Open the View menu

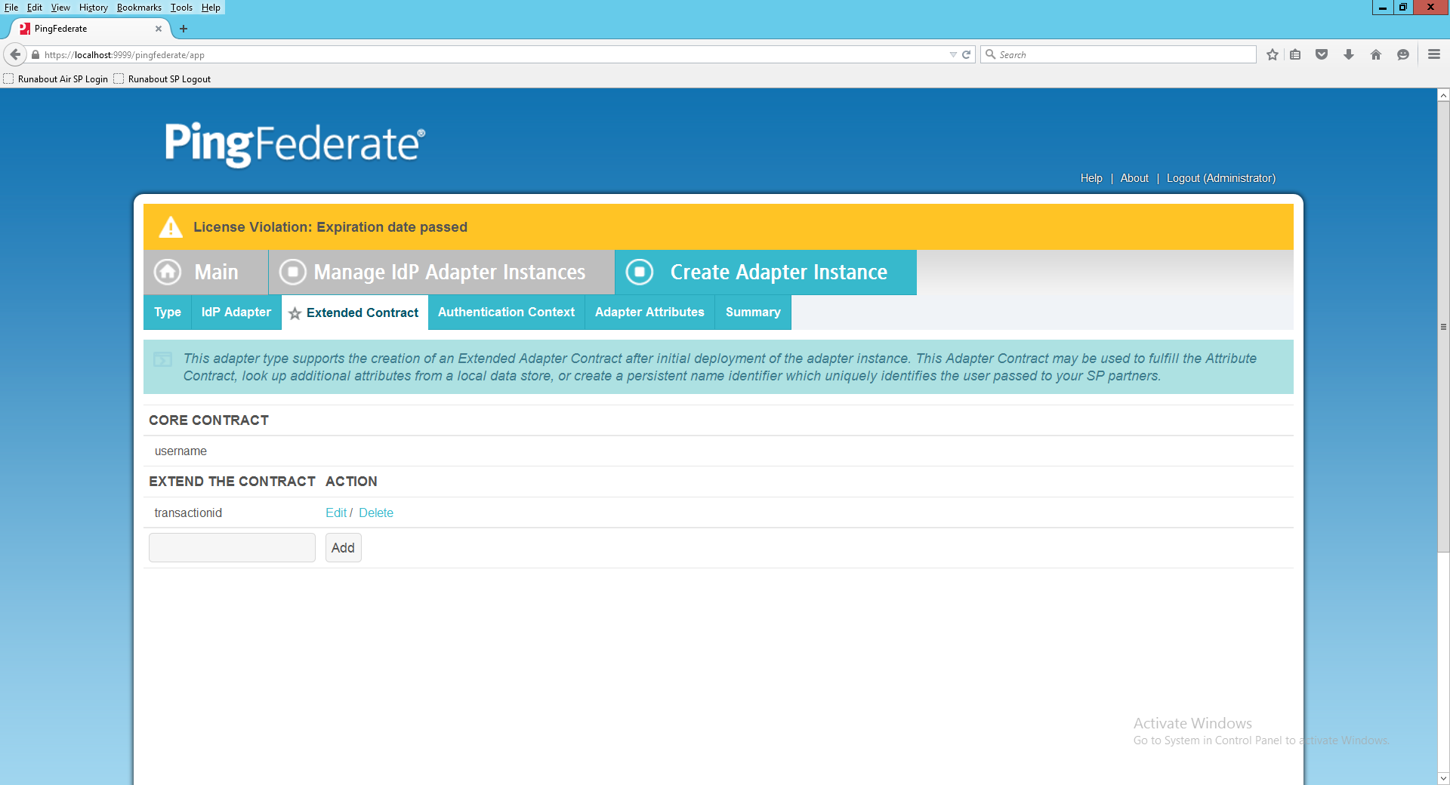point(60,8)
